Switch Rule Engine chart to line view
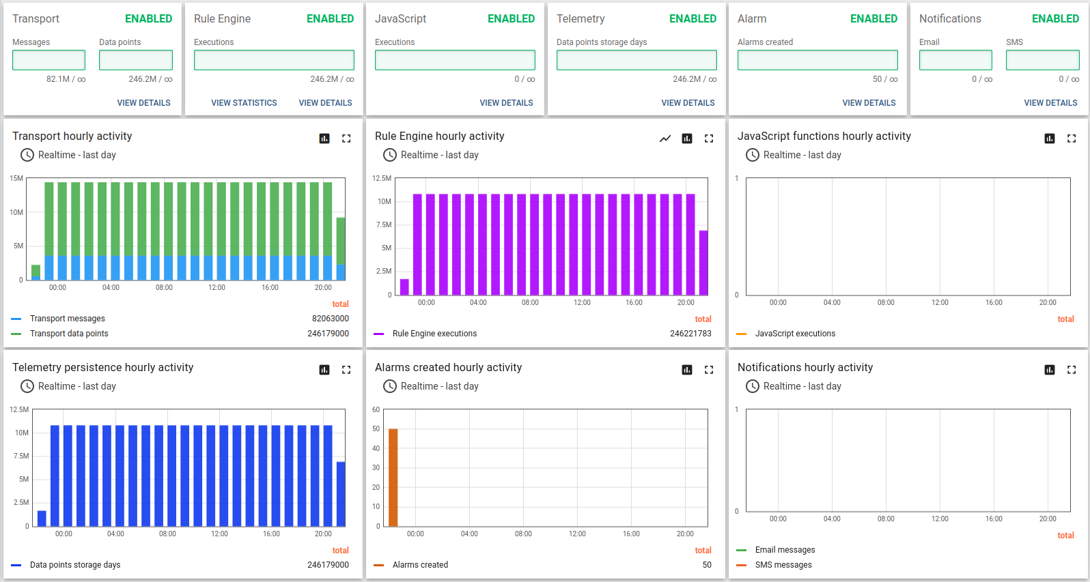1090x582 pixels. click(665, 139)
